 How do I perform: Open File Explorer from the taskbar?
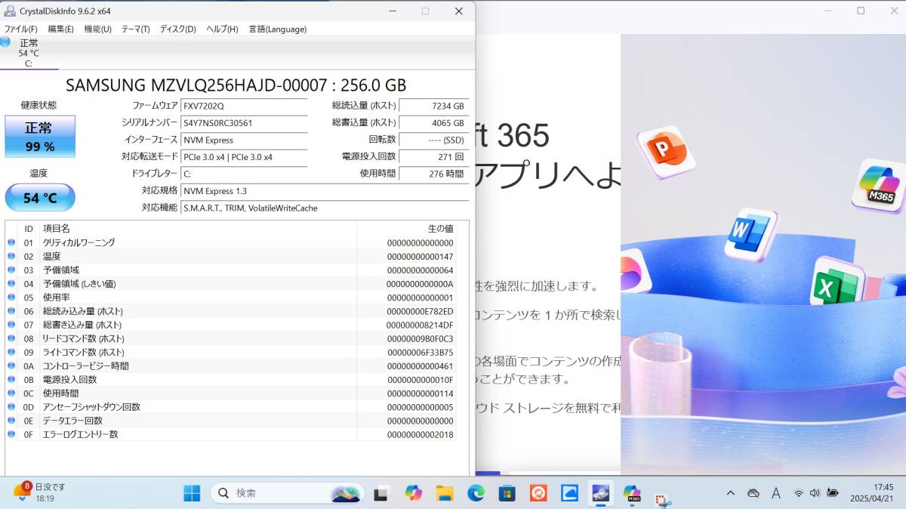coord(445,493)
